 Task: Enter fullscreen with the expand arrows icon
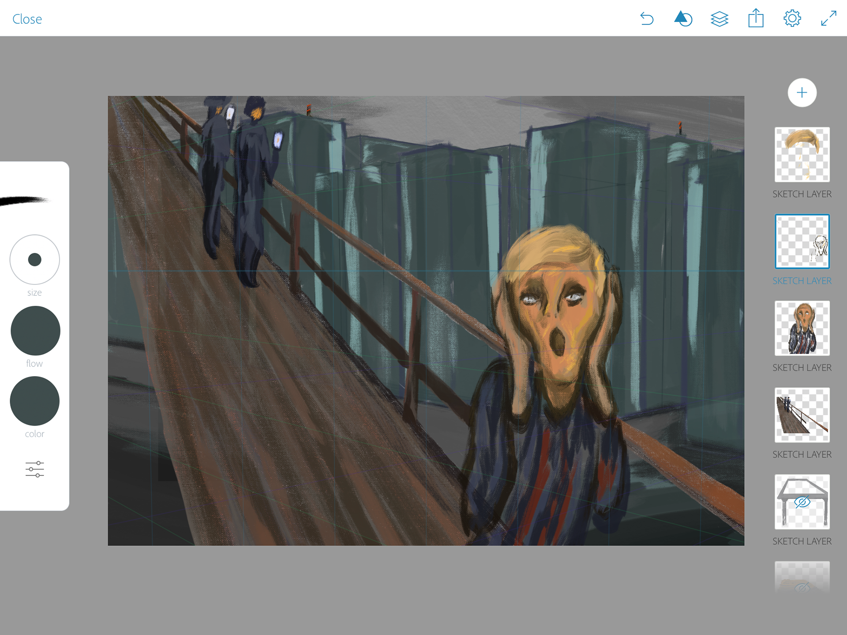coord(828,19)
